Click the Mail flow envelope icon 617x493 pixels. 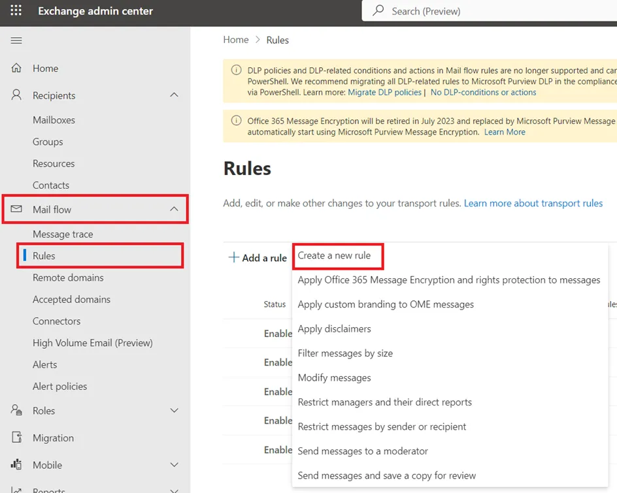16,209
